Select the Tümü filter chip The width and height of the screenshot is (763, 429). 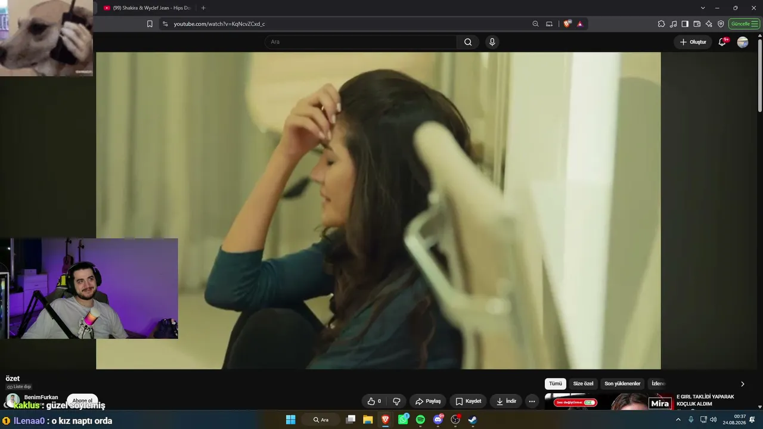(555, 384)
